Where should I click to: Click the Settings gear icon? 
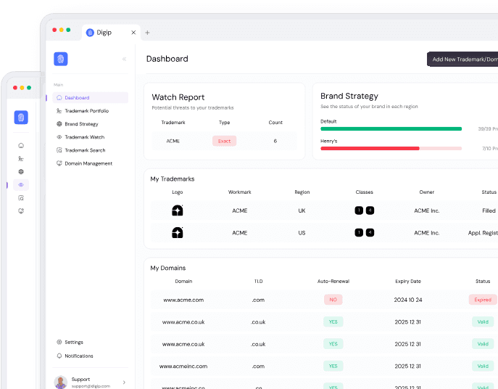[59, 343]
